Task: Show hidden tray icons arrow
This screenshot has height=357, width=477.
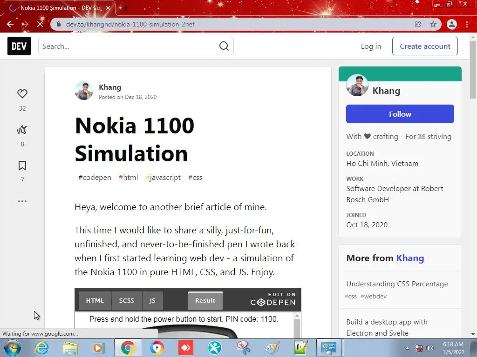Action: click(407, 348)
